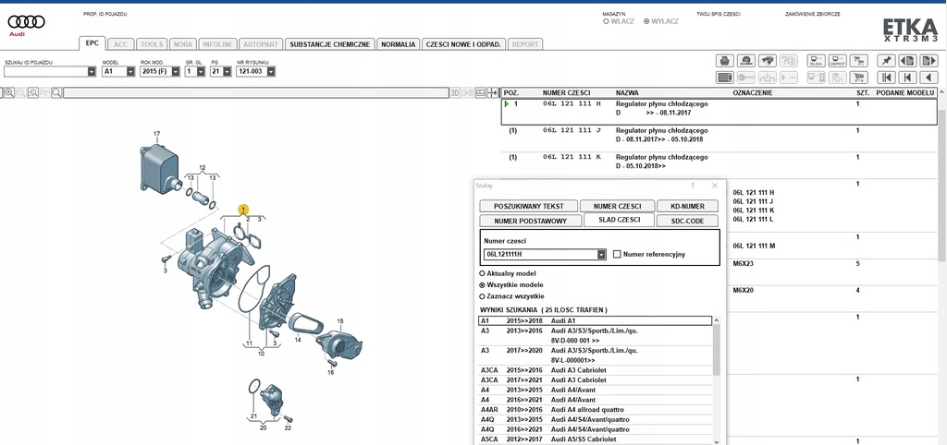
Task: Click the printer icon in the toolbar
Action: click(x=725, y=61)
